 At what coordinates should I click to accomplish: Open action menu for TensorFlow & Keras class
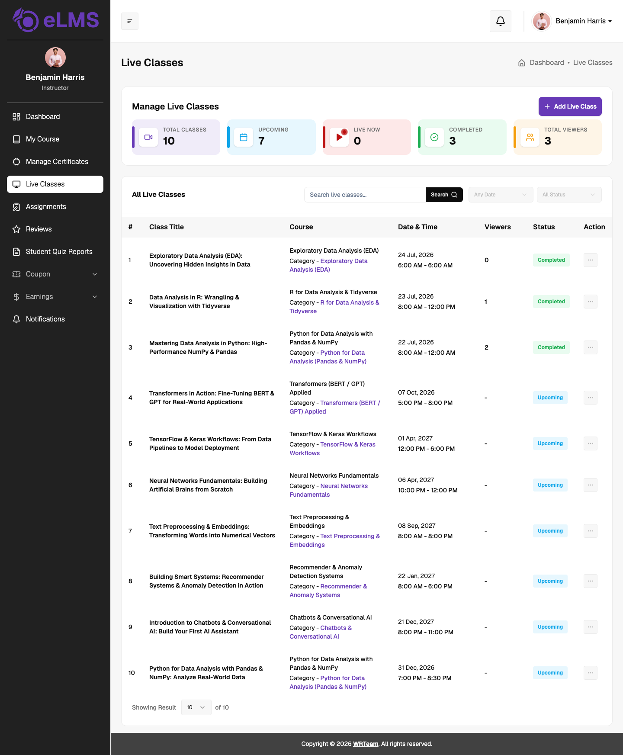pos(591,443)
